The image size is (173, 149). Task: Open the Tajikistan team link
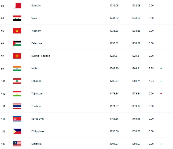(x=37, y=94)
